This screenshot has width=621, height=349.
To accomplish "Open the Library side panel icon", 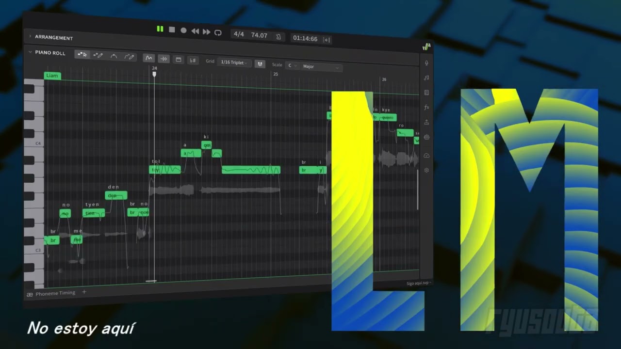I will click(426, 93).
